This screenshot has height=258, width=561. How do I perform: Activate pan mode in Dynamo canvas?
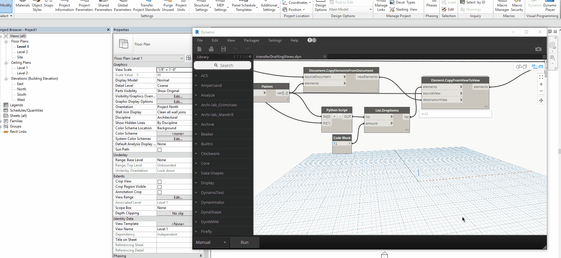(541, 100)
